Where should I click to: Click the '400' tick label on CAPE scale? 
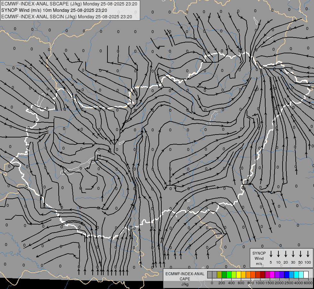231,283
